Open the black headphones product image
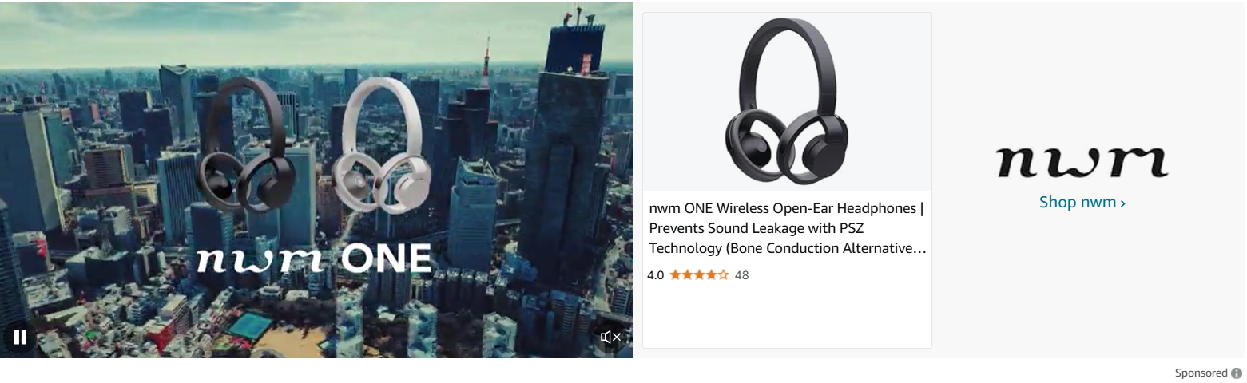1247x383 pixels. click(x=787, y=101)
